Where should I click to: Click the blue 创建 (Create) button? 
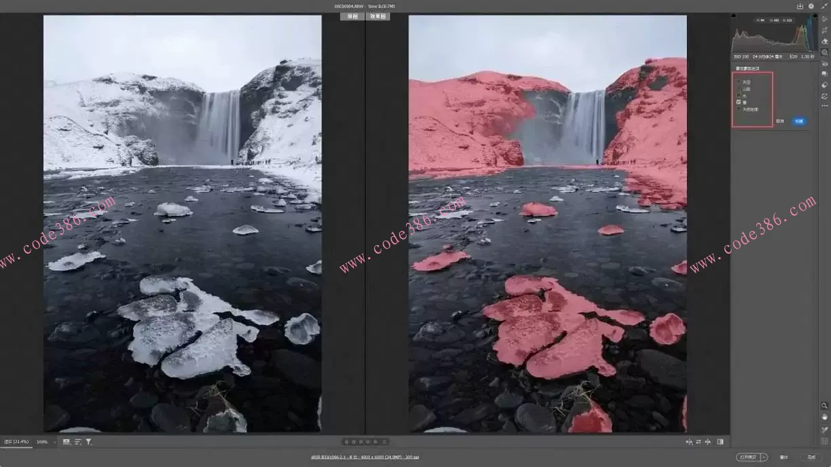click(x=799, y=122)
